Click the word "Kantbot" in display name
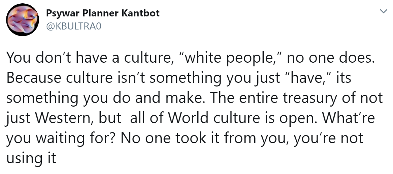This screenshot has width=393, height=174. pyautogui.click(x=140, y=13)
